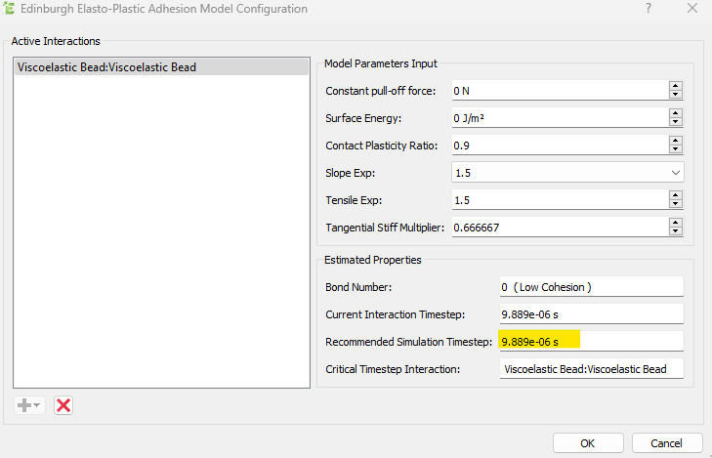This screenshot has width=712, height=458.
Task: Click the red X remove interaction icon
Action: click(63, 405)
